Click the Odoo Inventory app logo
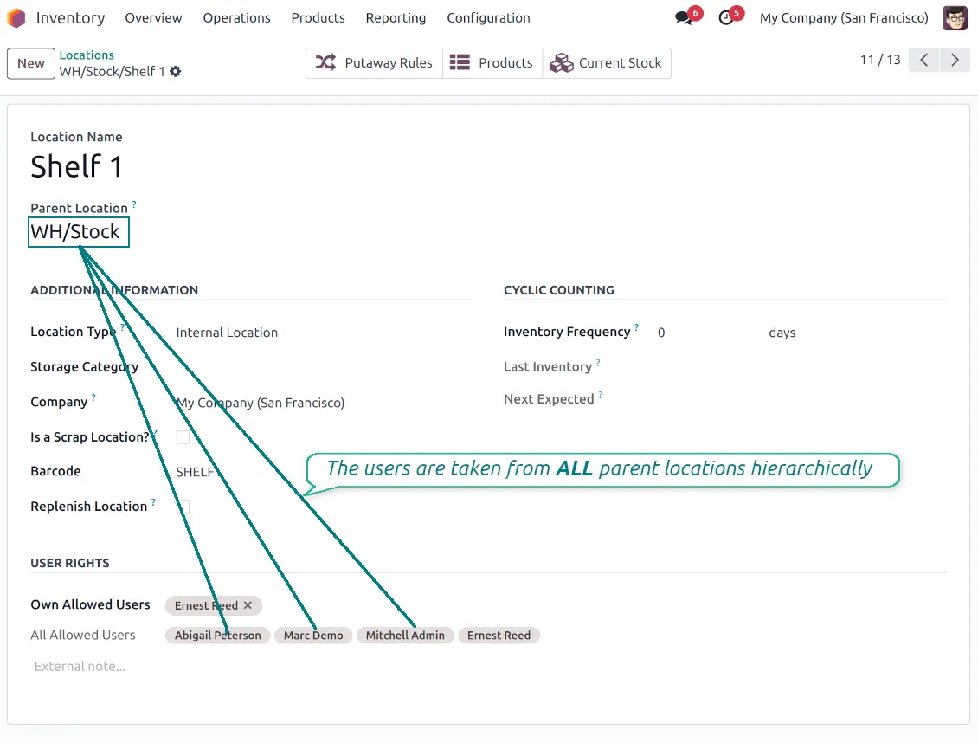978x743 pixels. [16, 18]
